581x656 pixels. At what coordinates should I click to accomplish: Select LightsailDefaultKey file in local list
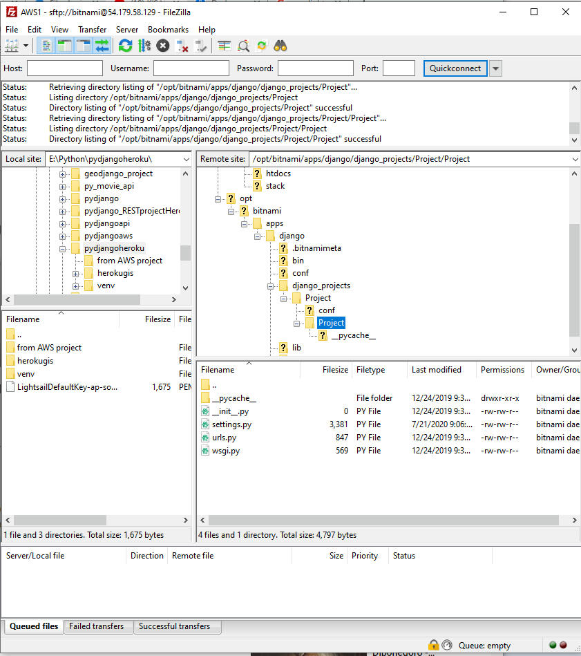click(67, 387)
